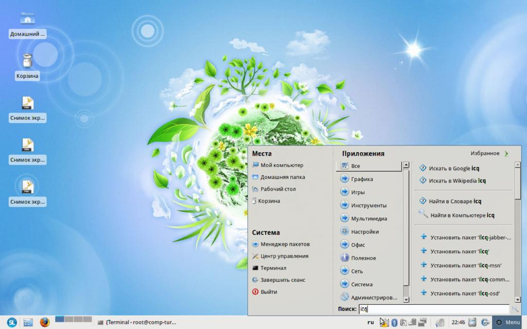Screen dimensions: 527x329
Task: Open the Домашний folder desktop icon
Action: tap(28, 25)
